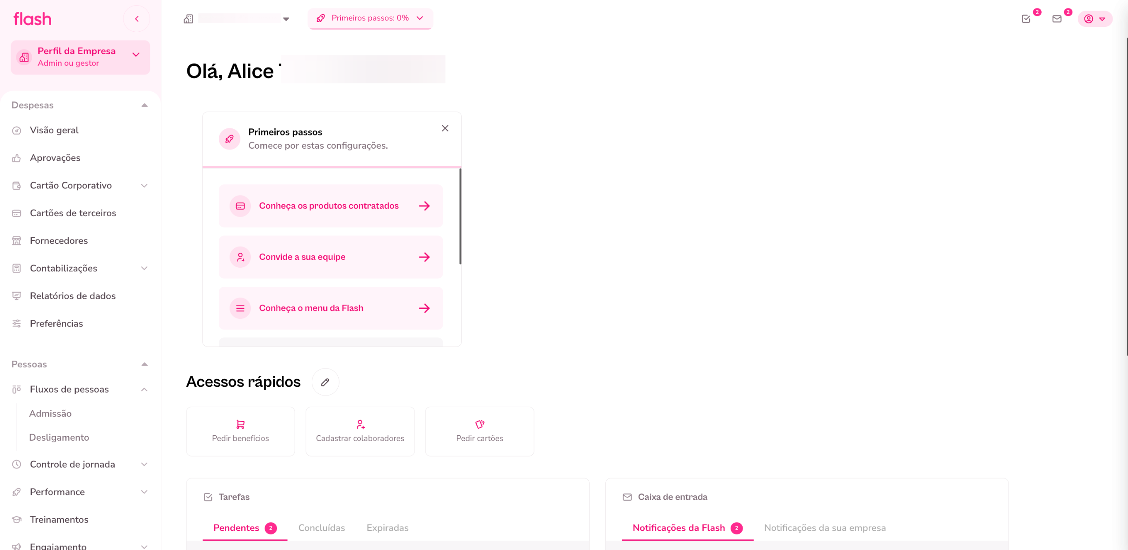The width and height of the screenshot is (1128, 550).
Task: Click the Primeiros passos card scrollbar
Action: (x=460, y=216)
